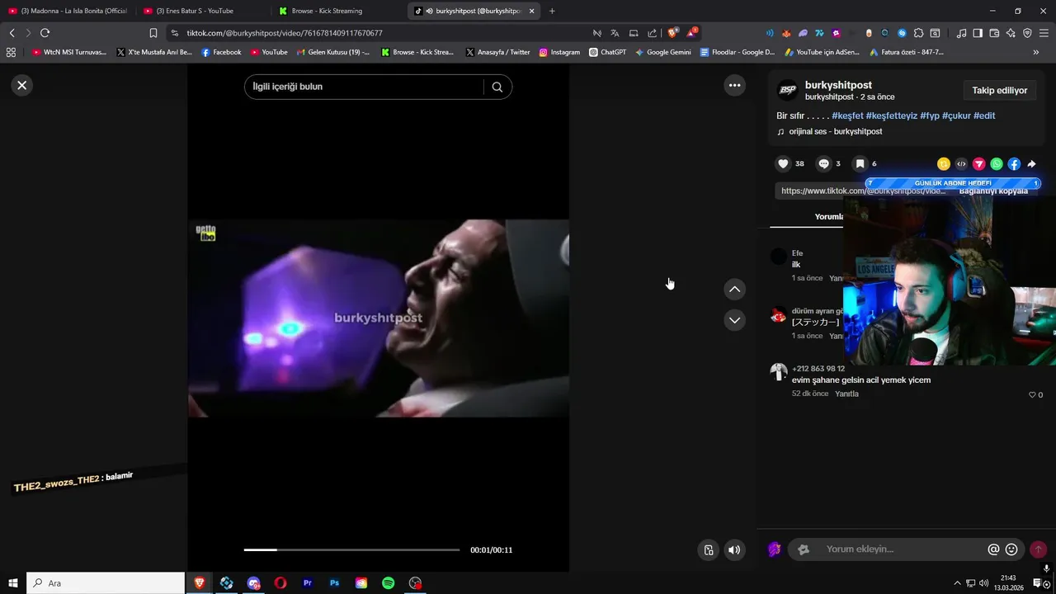Open the page translate icon in address bar
Image resolution: width=1056 pixels, height=594 pixels.
point(615,33)
